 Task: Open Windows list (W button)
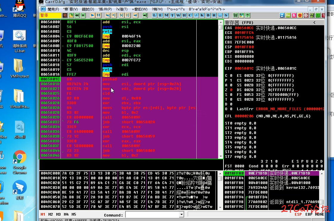point(178,15)
